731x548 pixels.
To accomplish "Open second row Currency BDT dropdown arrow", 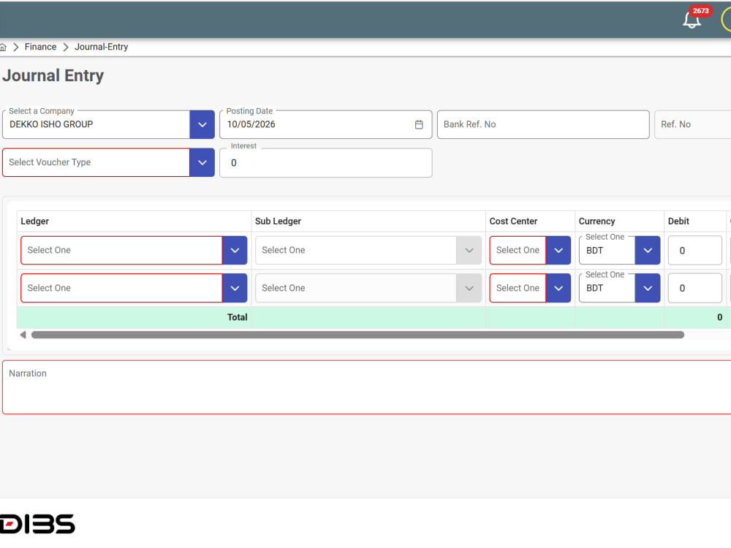I will [x=648, y=288].
